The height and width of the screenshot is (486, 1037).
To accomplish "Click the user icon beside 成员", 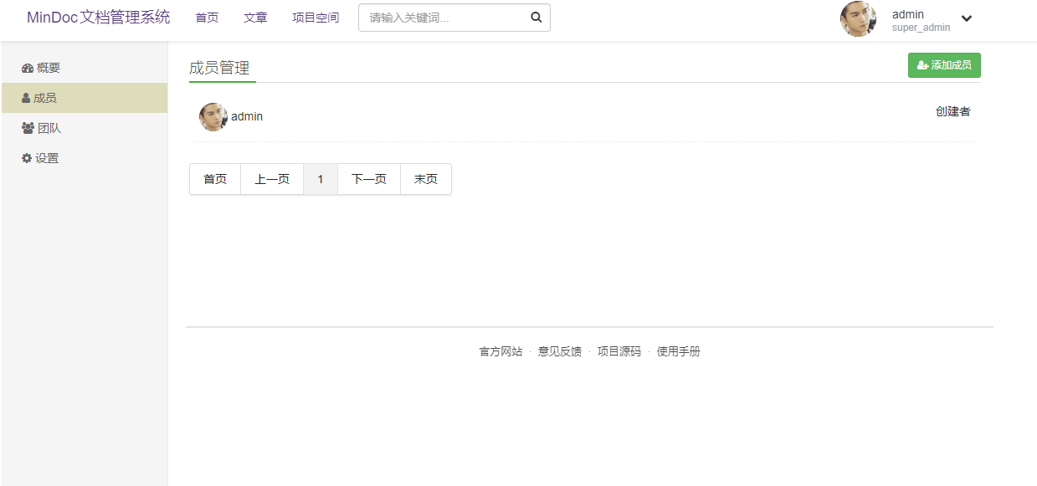I will 27,99.
